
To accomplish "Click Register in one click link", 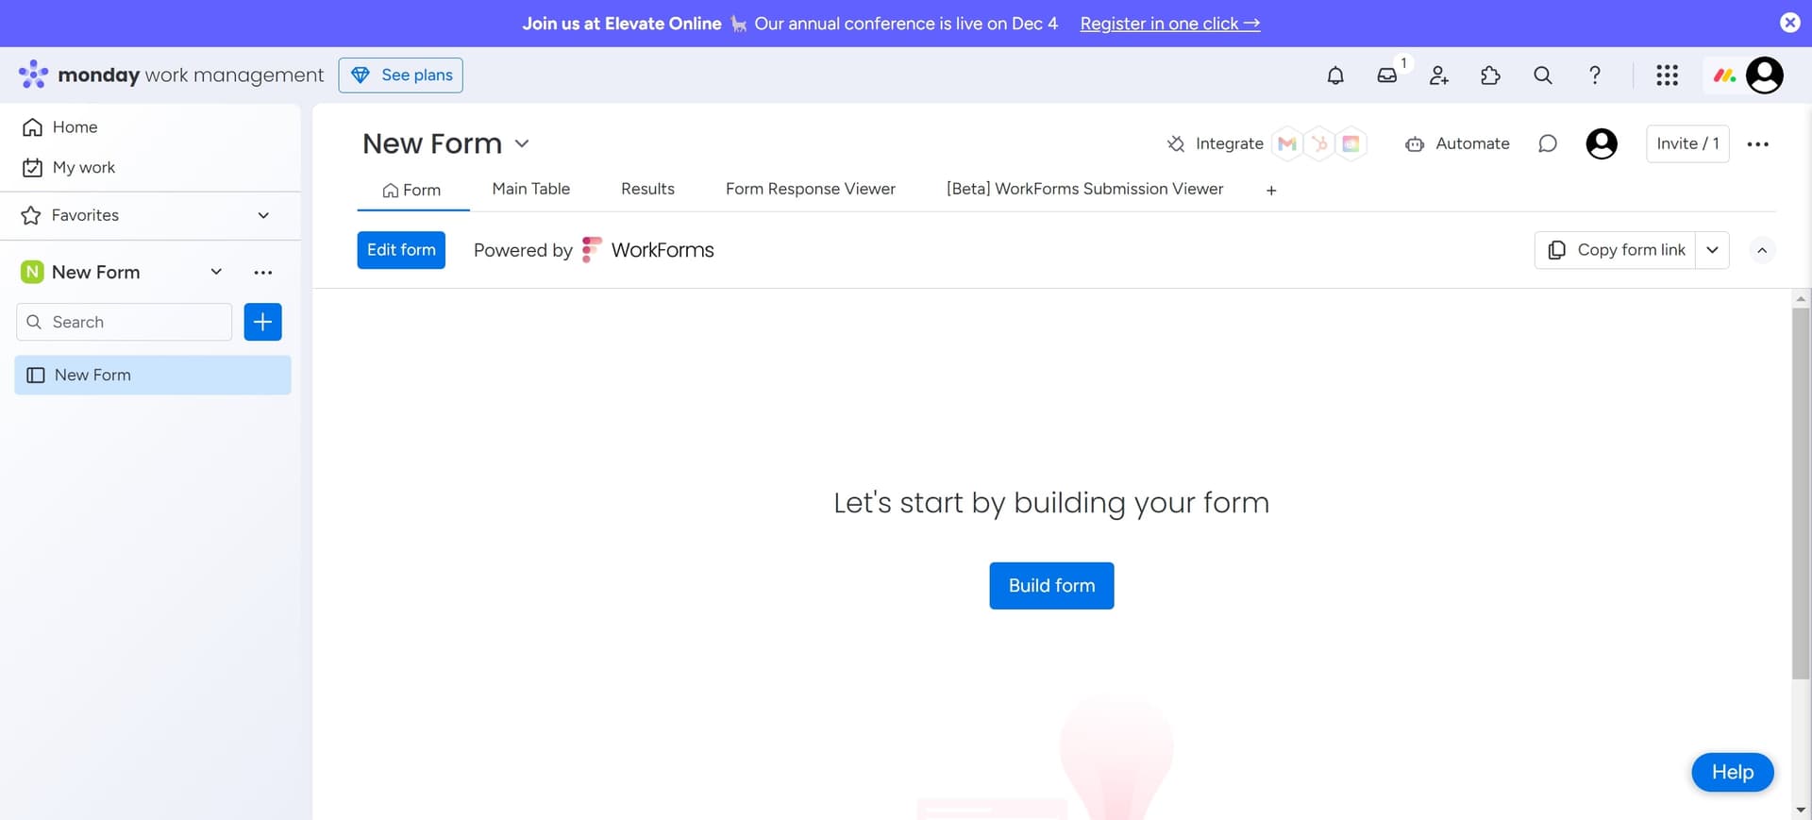I will coord(1169,24).
